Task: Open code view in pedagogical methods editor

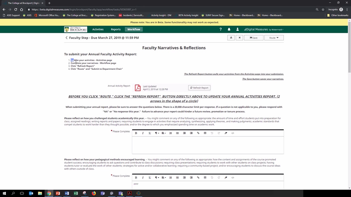Action: click(233, 178)
